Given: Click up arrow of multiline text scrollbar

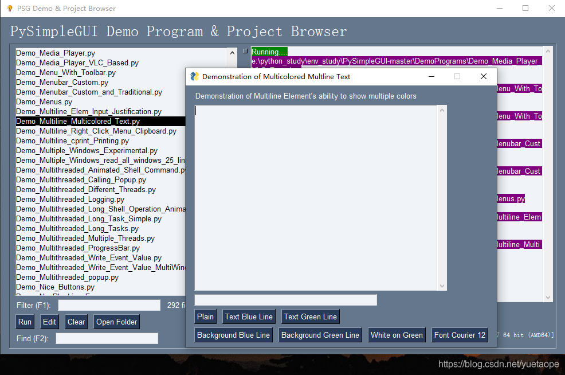Looking at the screenshot, I should coord(442,110).
